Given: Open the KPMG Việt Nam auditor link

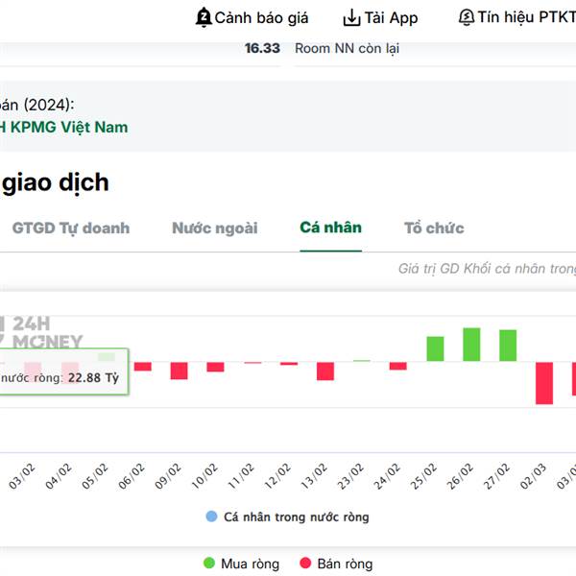Looking at the screenshot, I should click(67, 127).
